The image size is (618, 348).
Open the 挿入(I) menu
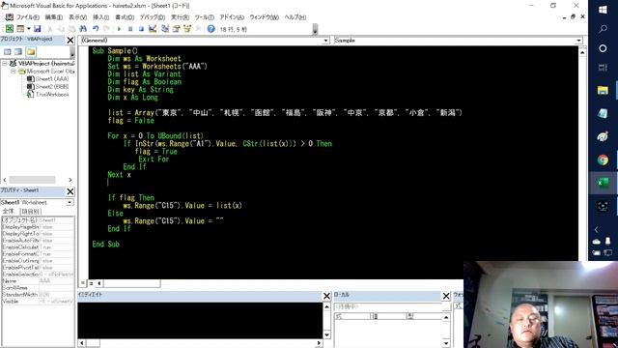click(x=100, y=17)
